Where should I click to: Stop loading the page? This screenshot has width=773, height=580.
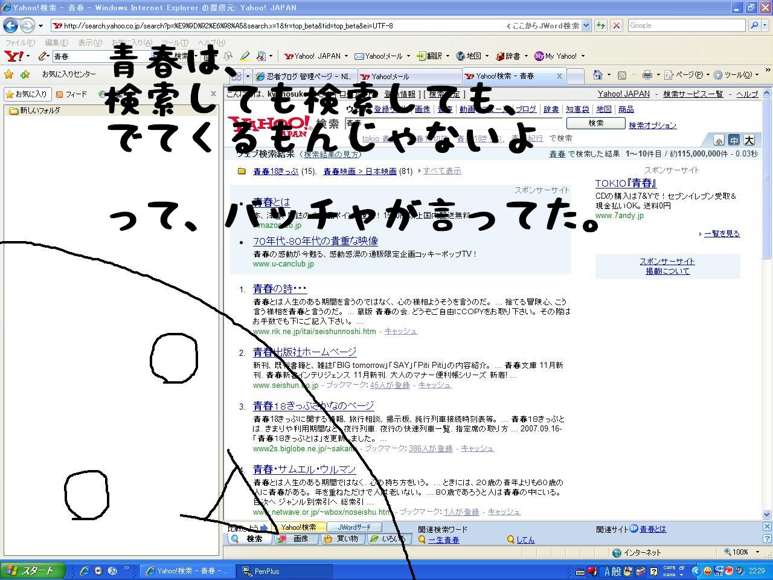pyautogui.click(x=617, y=25)
